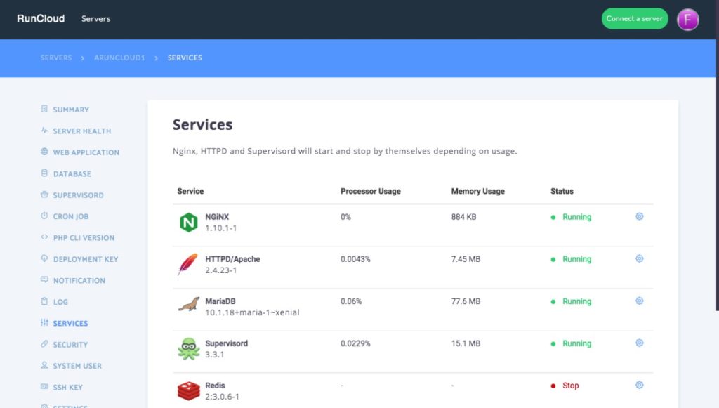
Task: Click the Notification message icon
Action: coord(44,279)
